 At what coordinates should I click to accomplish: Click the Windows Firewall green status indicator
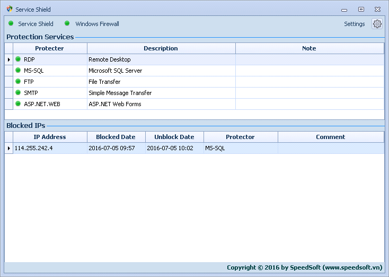(67, 23)
